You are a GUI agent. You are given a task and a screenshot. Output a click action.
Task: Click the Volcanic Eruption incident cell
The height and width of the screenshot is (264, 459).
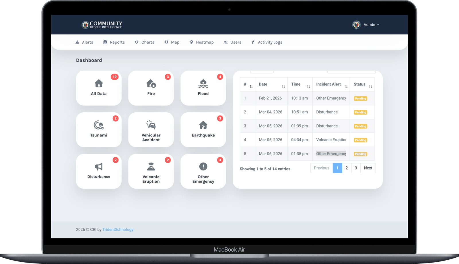pyautogui.click(x=331, y=140)
